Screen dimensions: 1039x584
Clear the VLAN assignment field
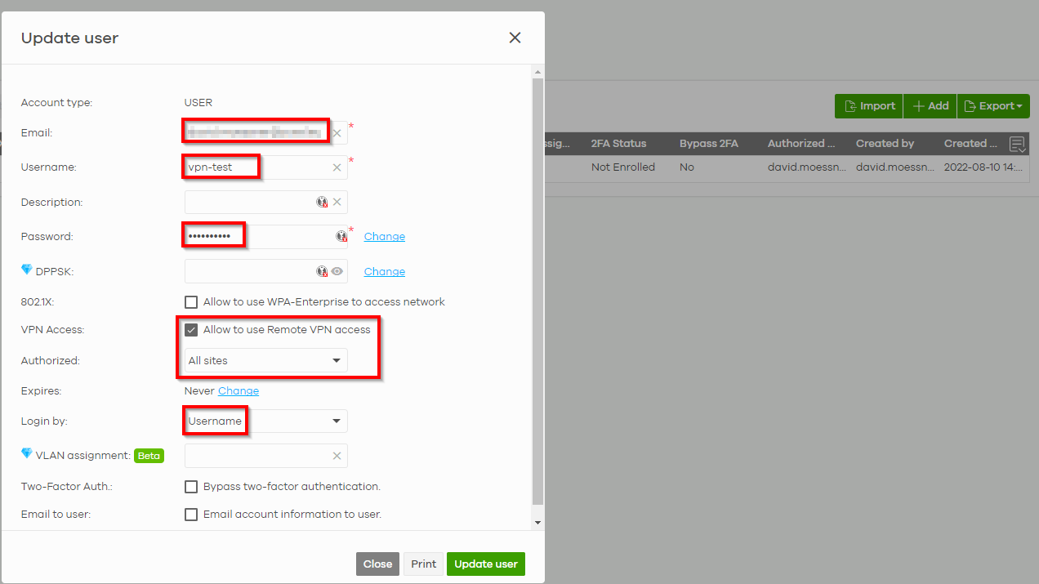point(337,456)
